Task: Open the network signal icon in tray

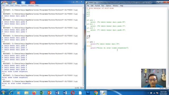Action: tap(154, 93)
